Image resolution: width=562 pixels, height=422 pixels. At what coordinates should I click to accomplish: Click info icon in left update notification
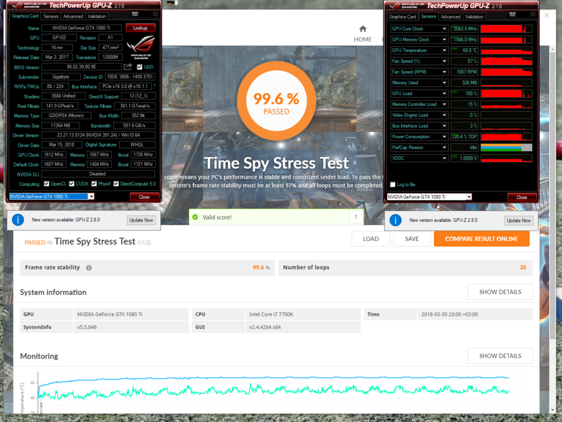(x=18, y=220)
